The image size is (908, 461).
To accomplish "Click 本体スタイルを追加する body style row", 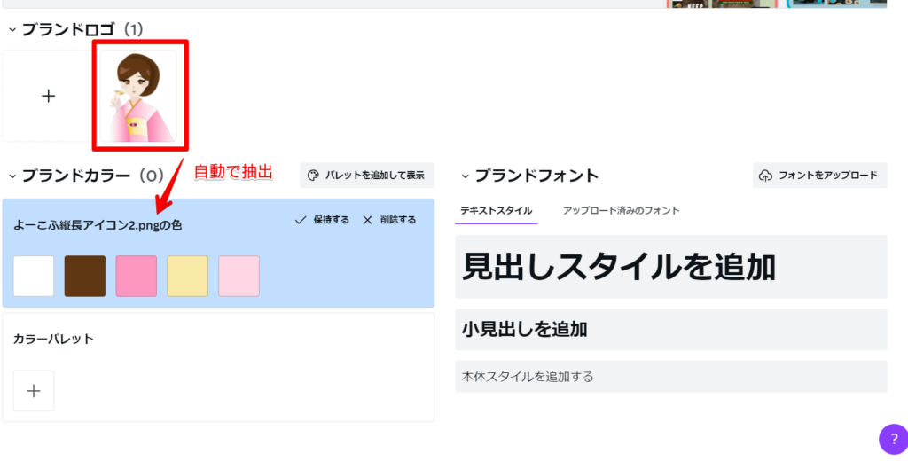I will click(671, 377).
